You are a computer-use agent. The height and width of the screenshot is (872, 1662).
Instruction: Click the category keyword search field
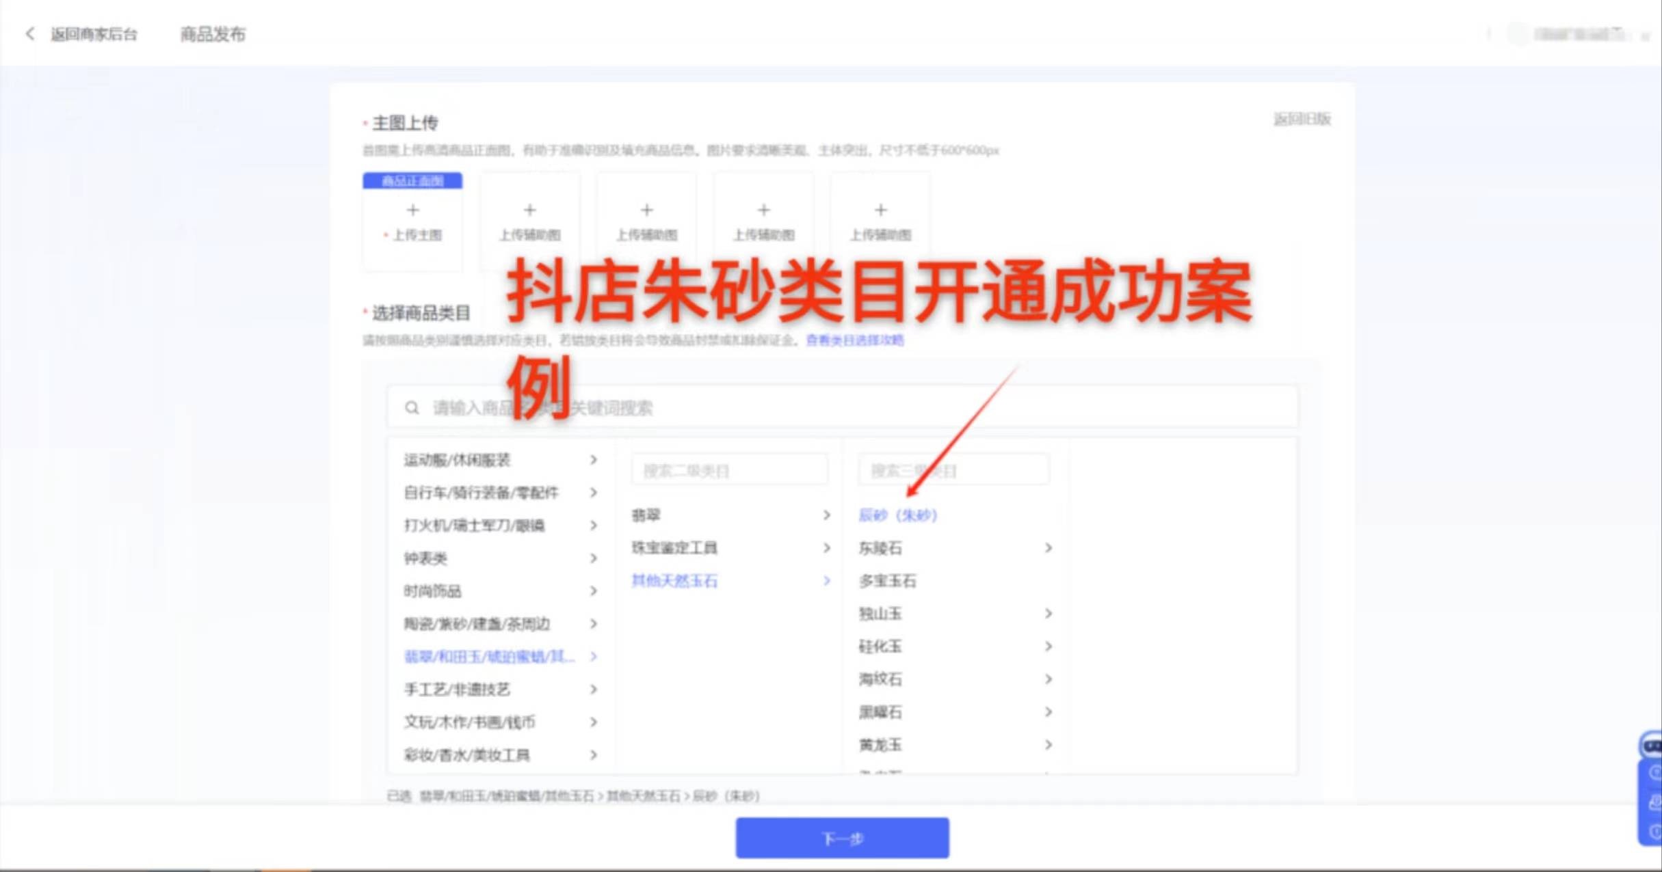(842, 407)
